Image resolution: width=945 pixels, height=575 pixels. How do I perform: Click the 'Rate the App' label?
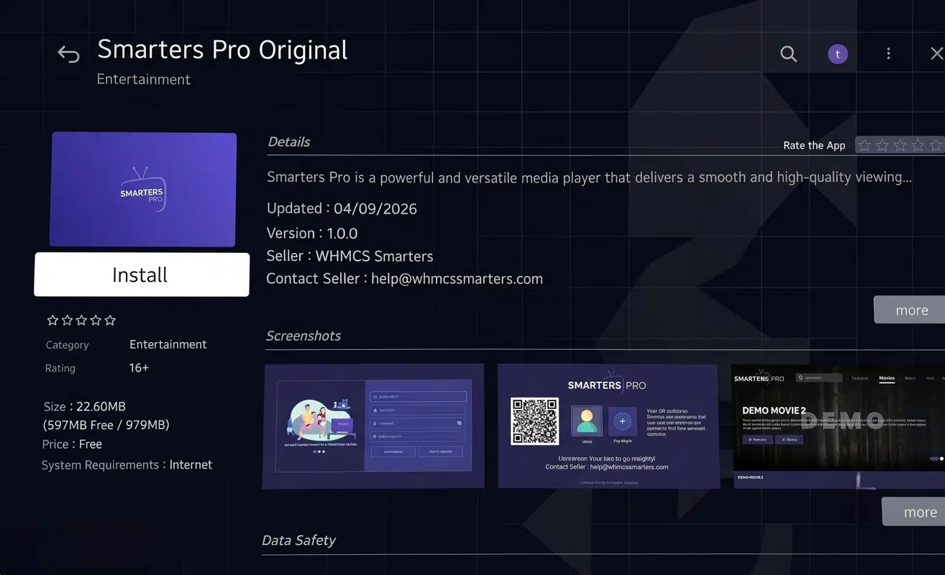click(x=814, y=145)
